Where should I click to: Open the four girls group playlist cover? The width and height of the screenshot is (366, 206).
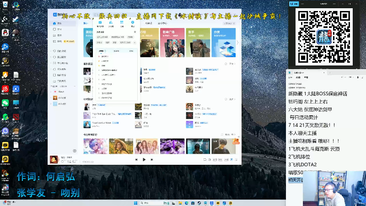[x=146, y=146]
